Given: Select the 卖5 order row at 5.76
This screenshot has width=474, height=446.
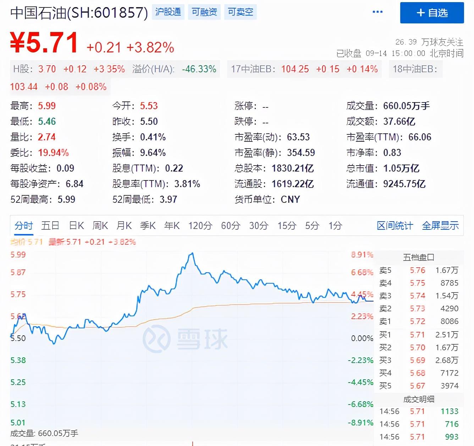Looking at the screenshot, I should point(419,270).
